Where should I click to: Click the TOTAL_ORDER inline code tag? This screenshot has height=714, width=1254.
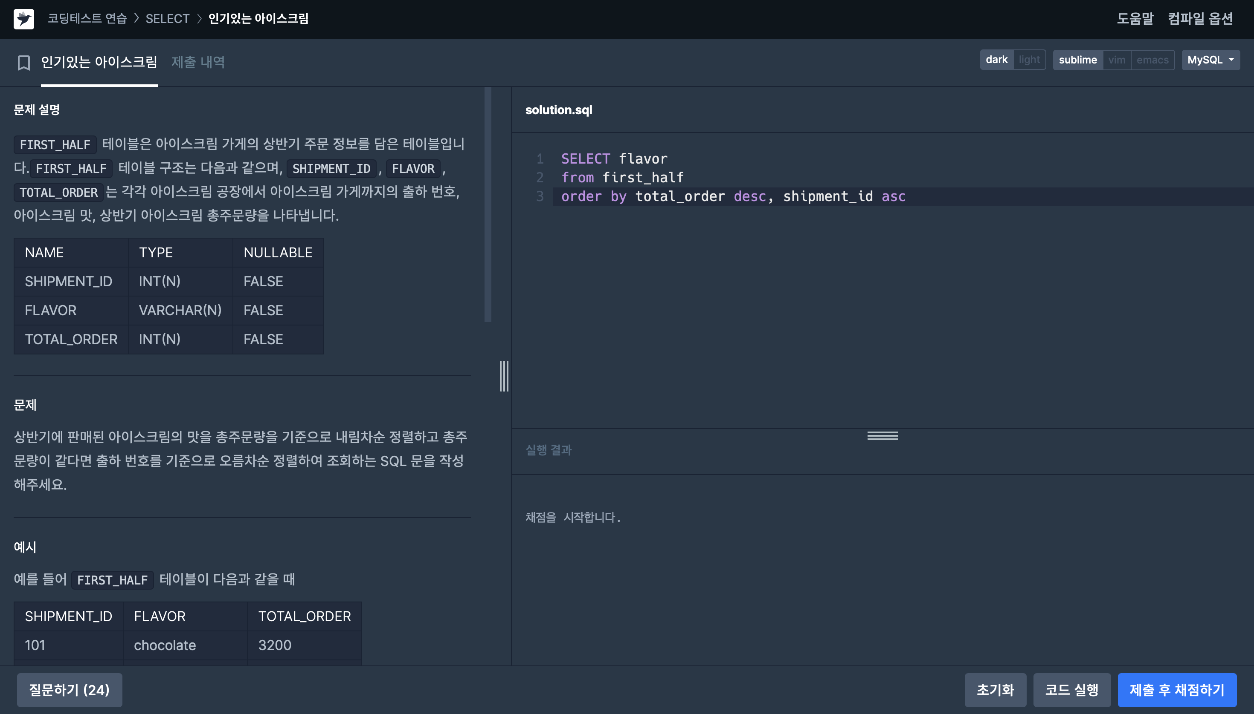[x=58, y=192]
